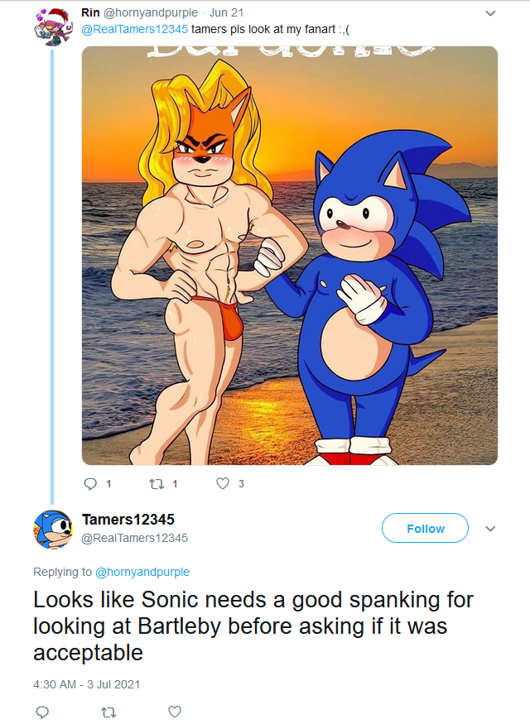Open the @RealTamers12345 handle under Tamers12345
The height and width of the screenshot is (724, 530).
point(134,538)
